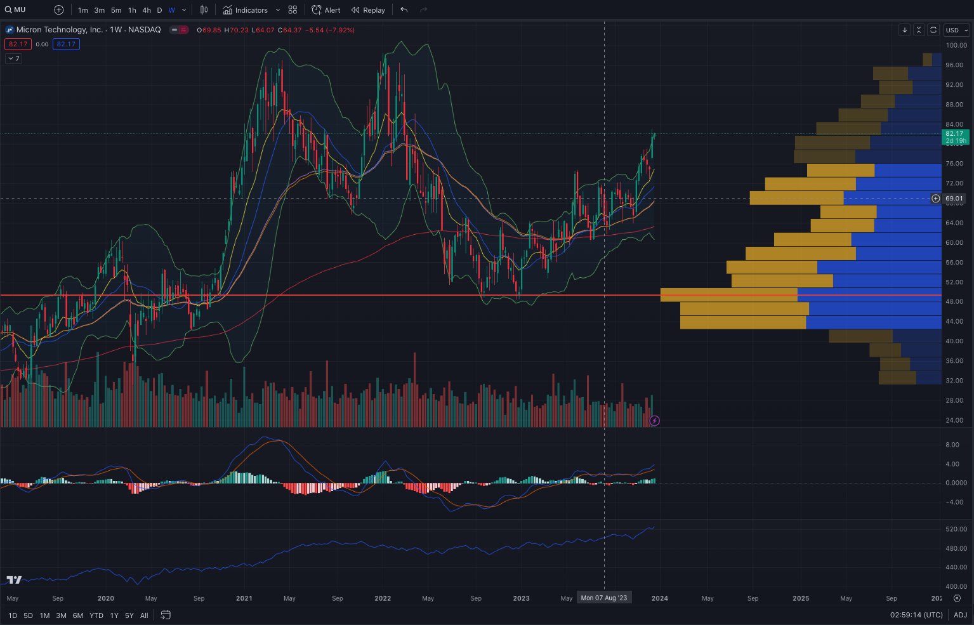
Task: Set the range to 3M
Action: pos(61,615)
